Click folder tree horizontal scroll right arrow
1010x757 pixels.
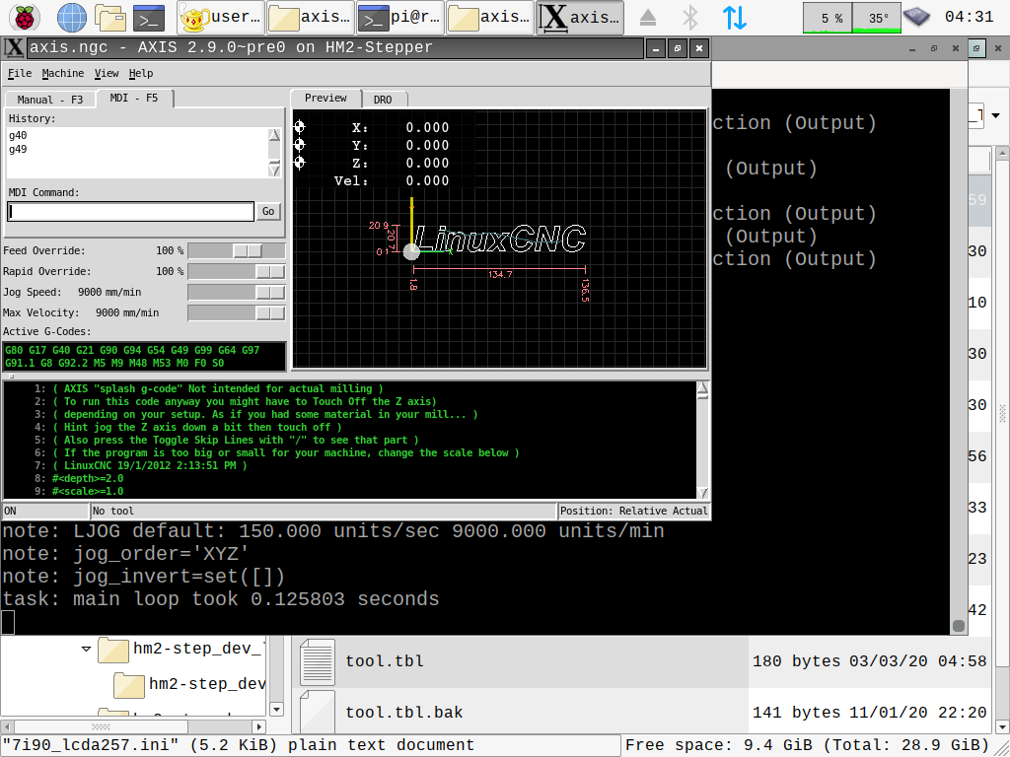click(x=259, y=726)
